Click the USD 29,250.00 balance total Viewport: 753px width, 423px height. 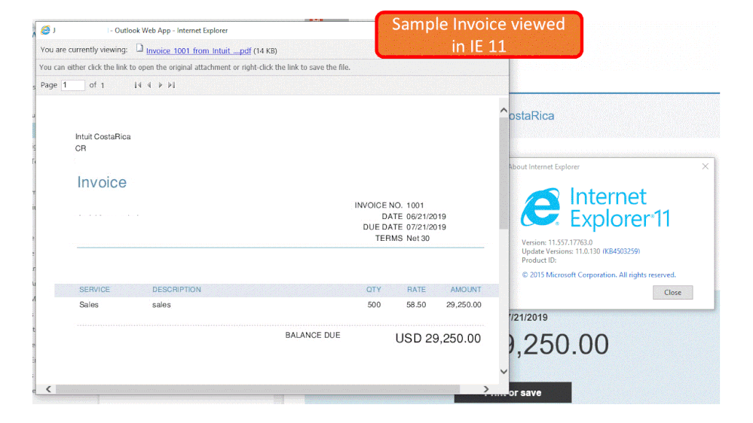pos(438,339)
